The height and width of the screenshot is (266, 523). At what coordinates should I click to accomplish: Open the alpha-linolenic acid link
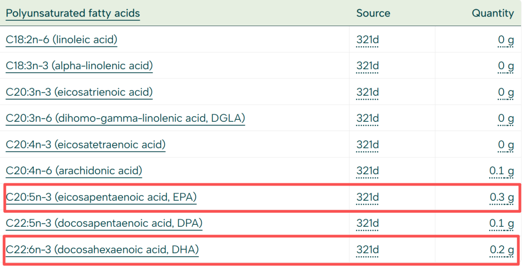[79, 66]
